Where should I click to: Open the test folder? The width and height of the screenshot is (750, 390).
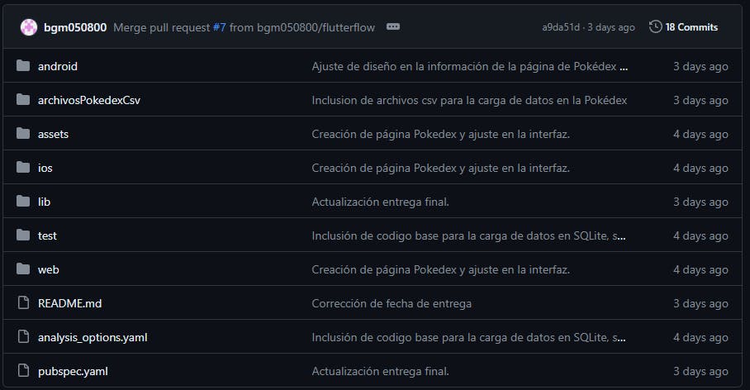click(47, 235)
